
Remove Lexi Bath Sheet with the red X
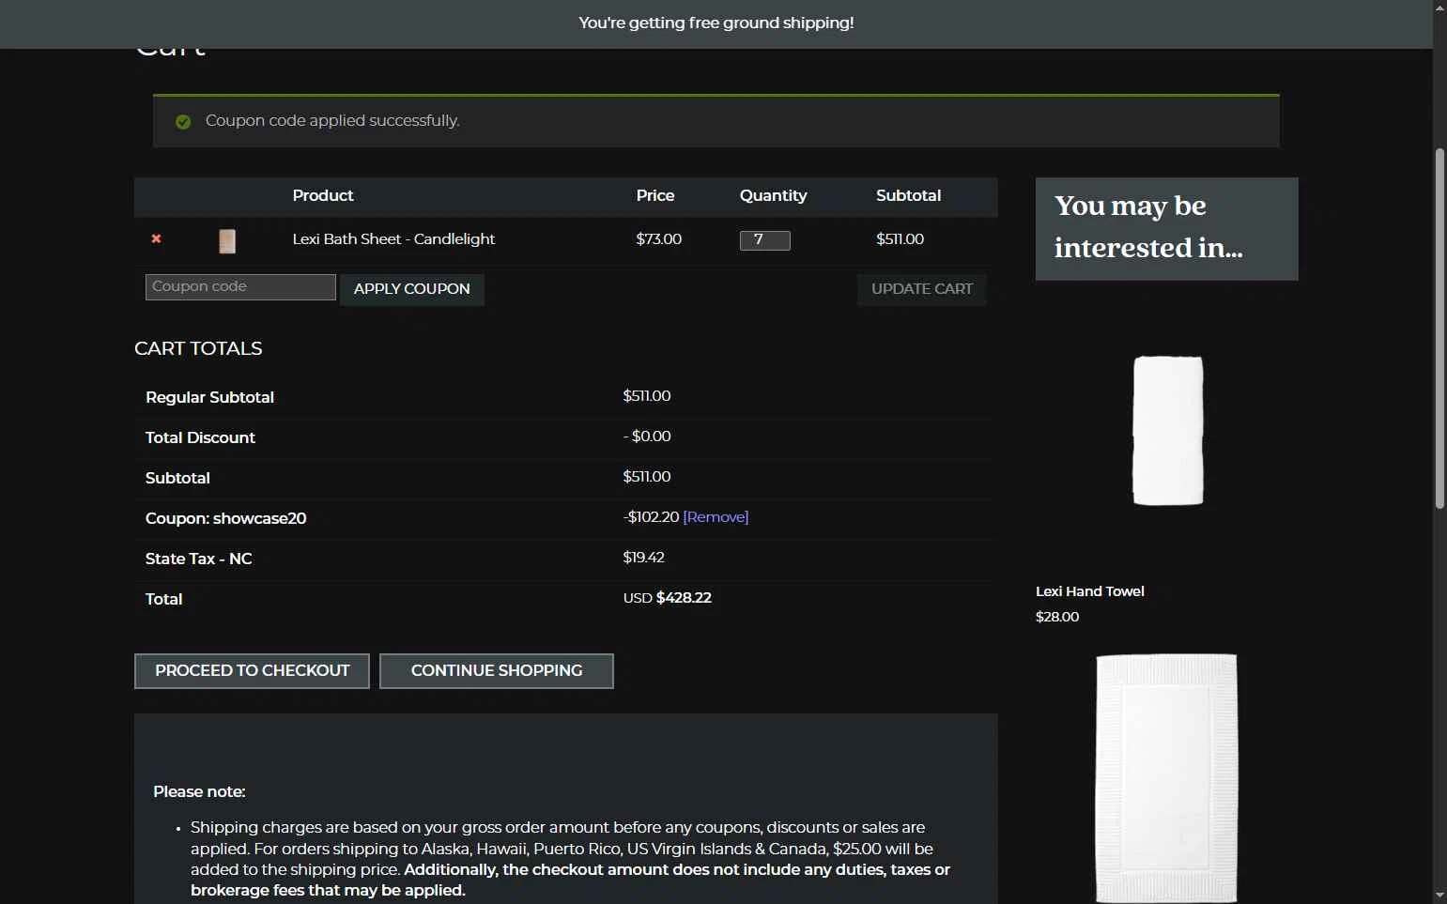(x=157, y=239)
